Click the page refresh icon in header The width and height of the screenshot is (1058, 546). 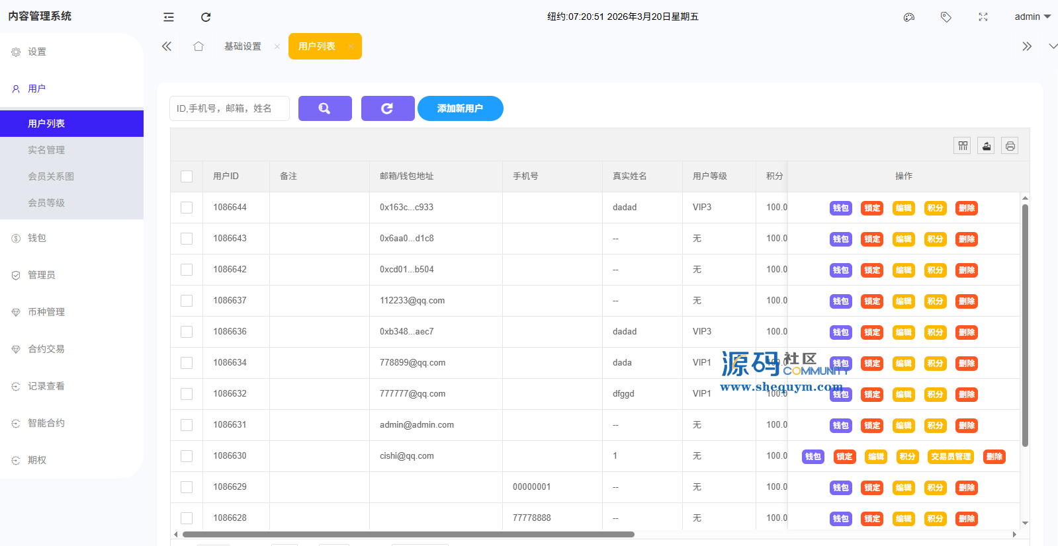coord(206,17)
